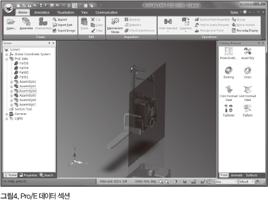Click the Open folder icon

click(x=11, y=22)
